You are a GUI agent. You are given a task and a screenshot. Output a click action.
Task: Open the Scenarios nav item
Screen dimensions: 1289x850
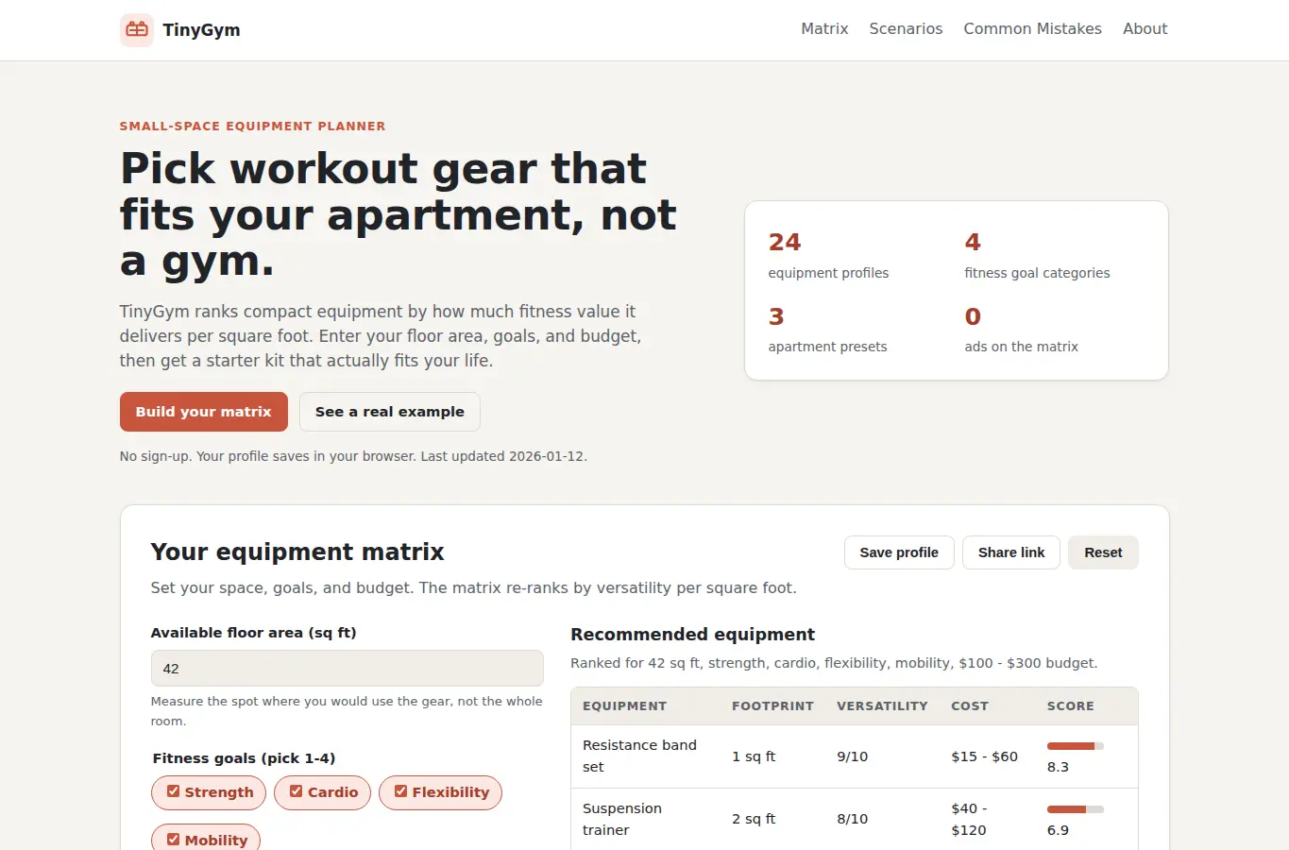pyautogui.click(x=906, y=29)
